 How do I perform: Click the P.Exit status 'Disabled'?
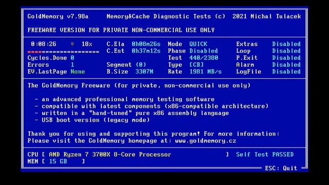click(x=286, y=58)
